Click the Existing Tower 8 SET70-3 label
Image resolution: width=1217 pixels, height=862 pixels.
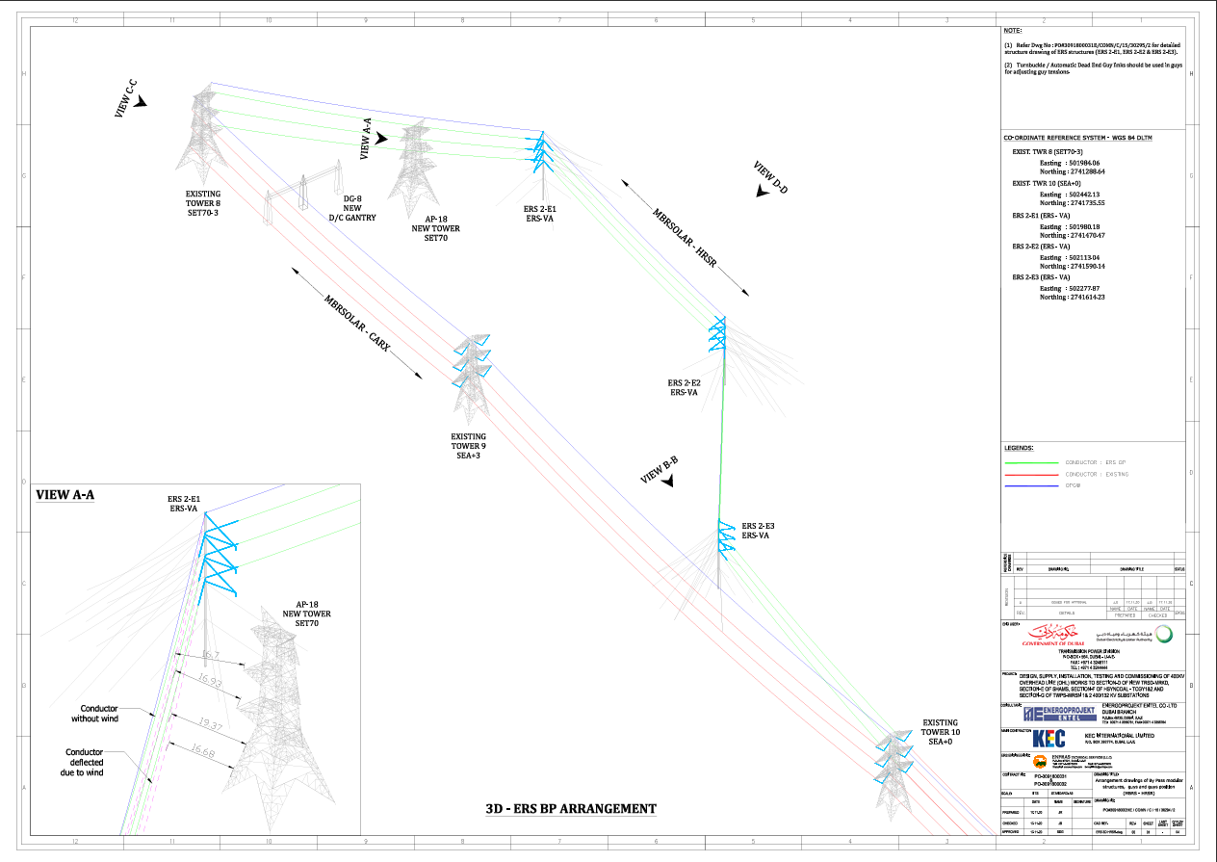pos(202,203)
